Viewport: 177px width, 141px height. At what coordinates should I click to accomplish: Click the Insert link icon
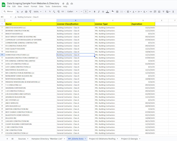151,12
